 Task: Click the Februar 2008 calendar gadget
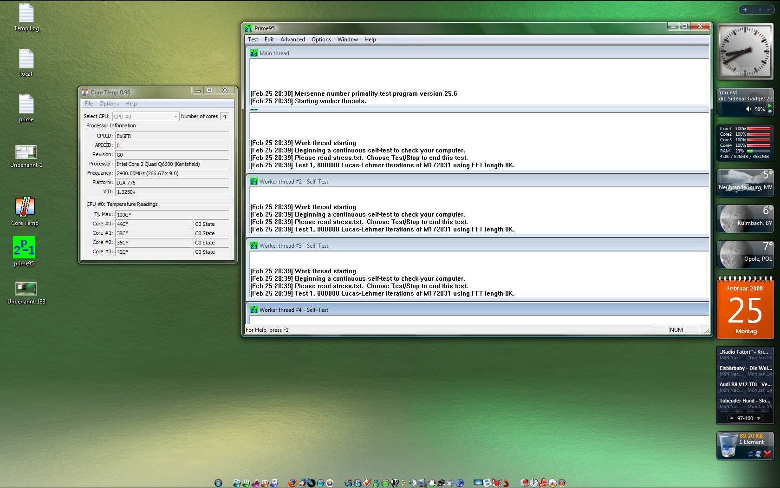point(745,308)
